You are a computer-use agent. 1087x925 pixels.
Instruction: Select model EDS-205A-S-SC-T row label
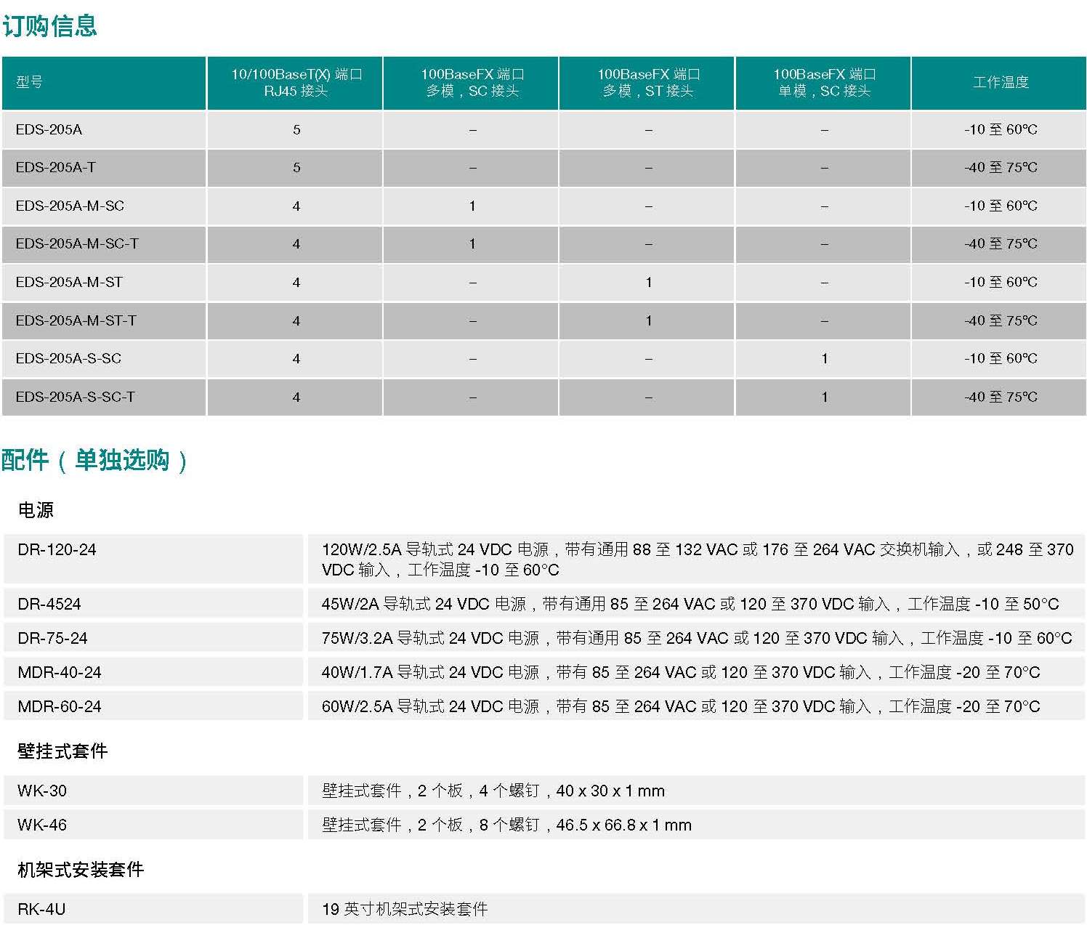pyautogui.click(x=75, y=397)
